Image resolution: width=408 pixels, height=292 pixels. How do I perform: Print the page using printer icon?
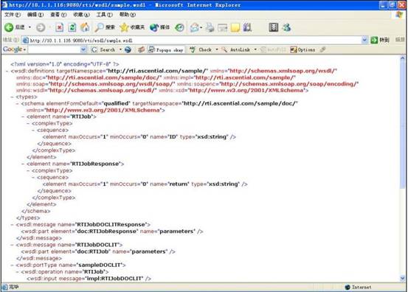pyautogui.click(x=210, y=27)
